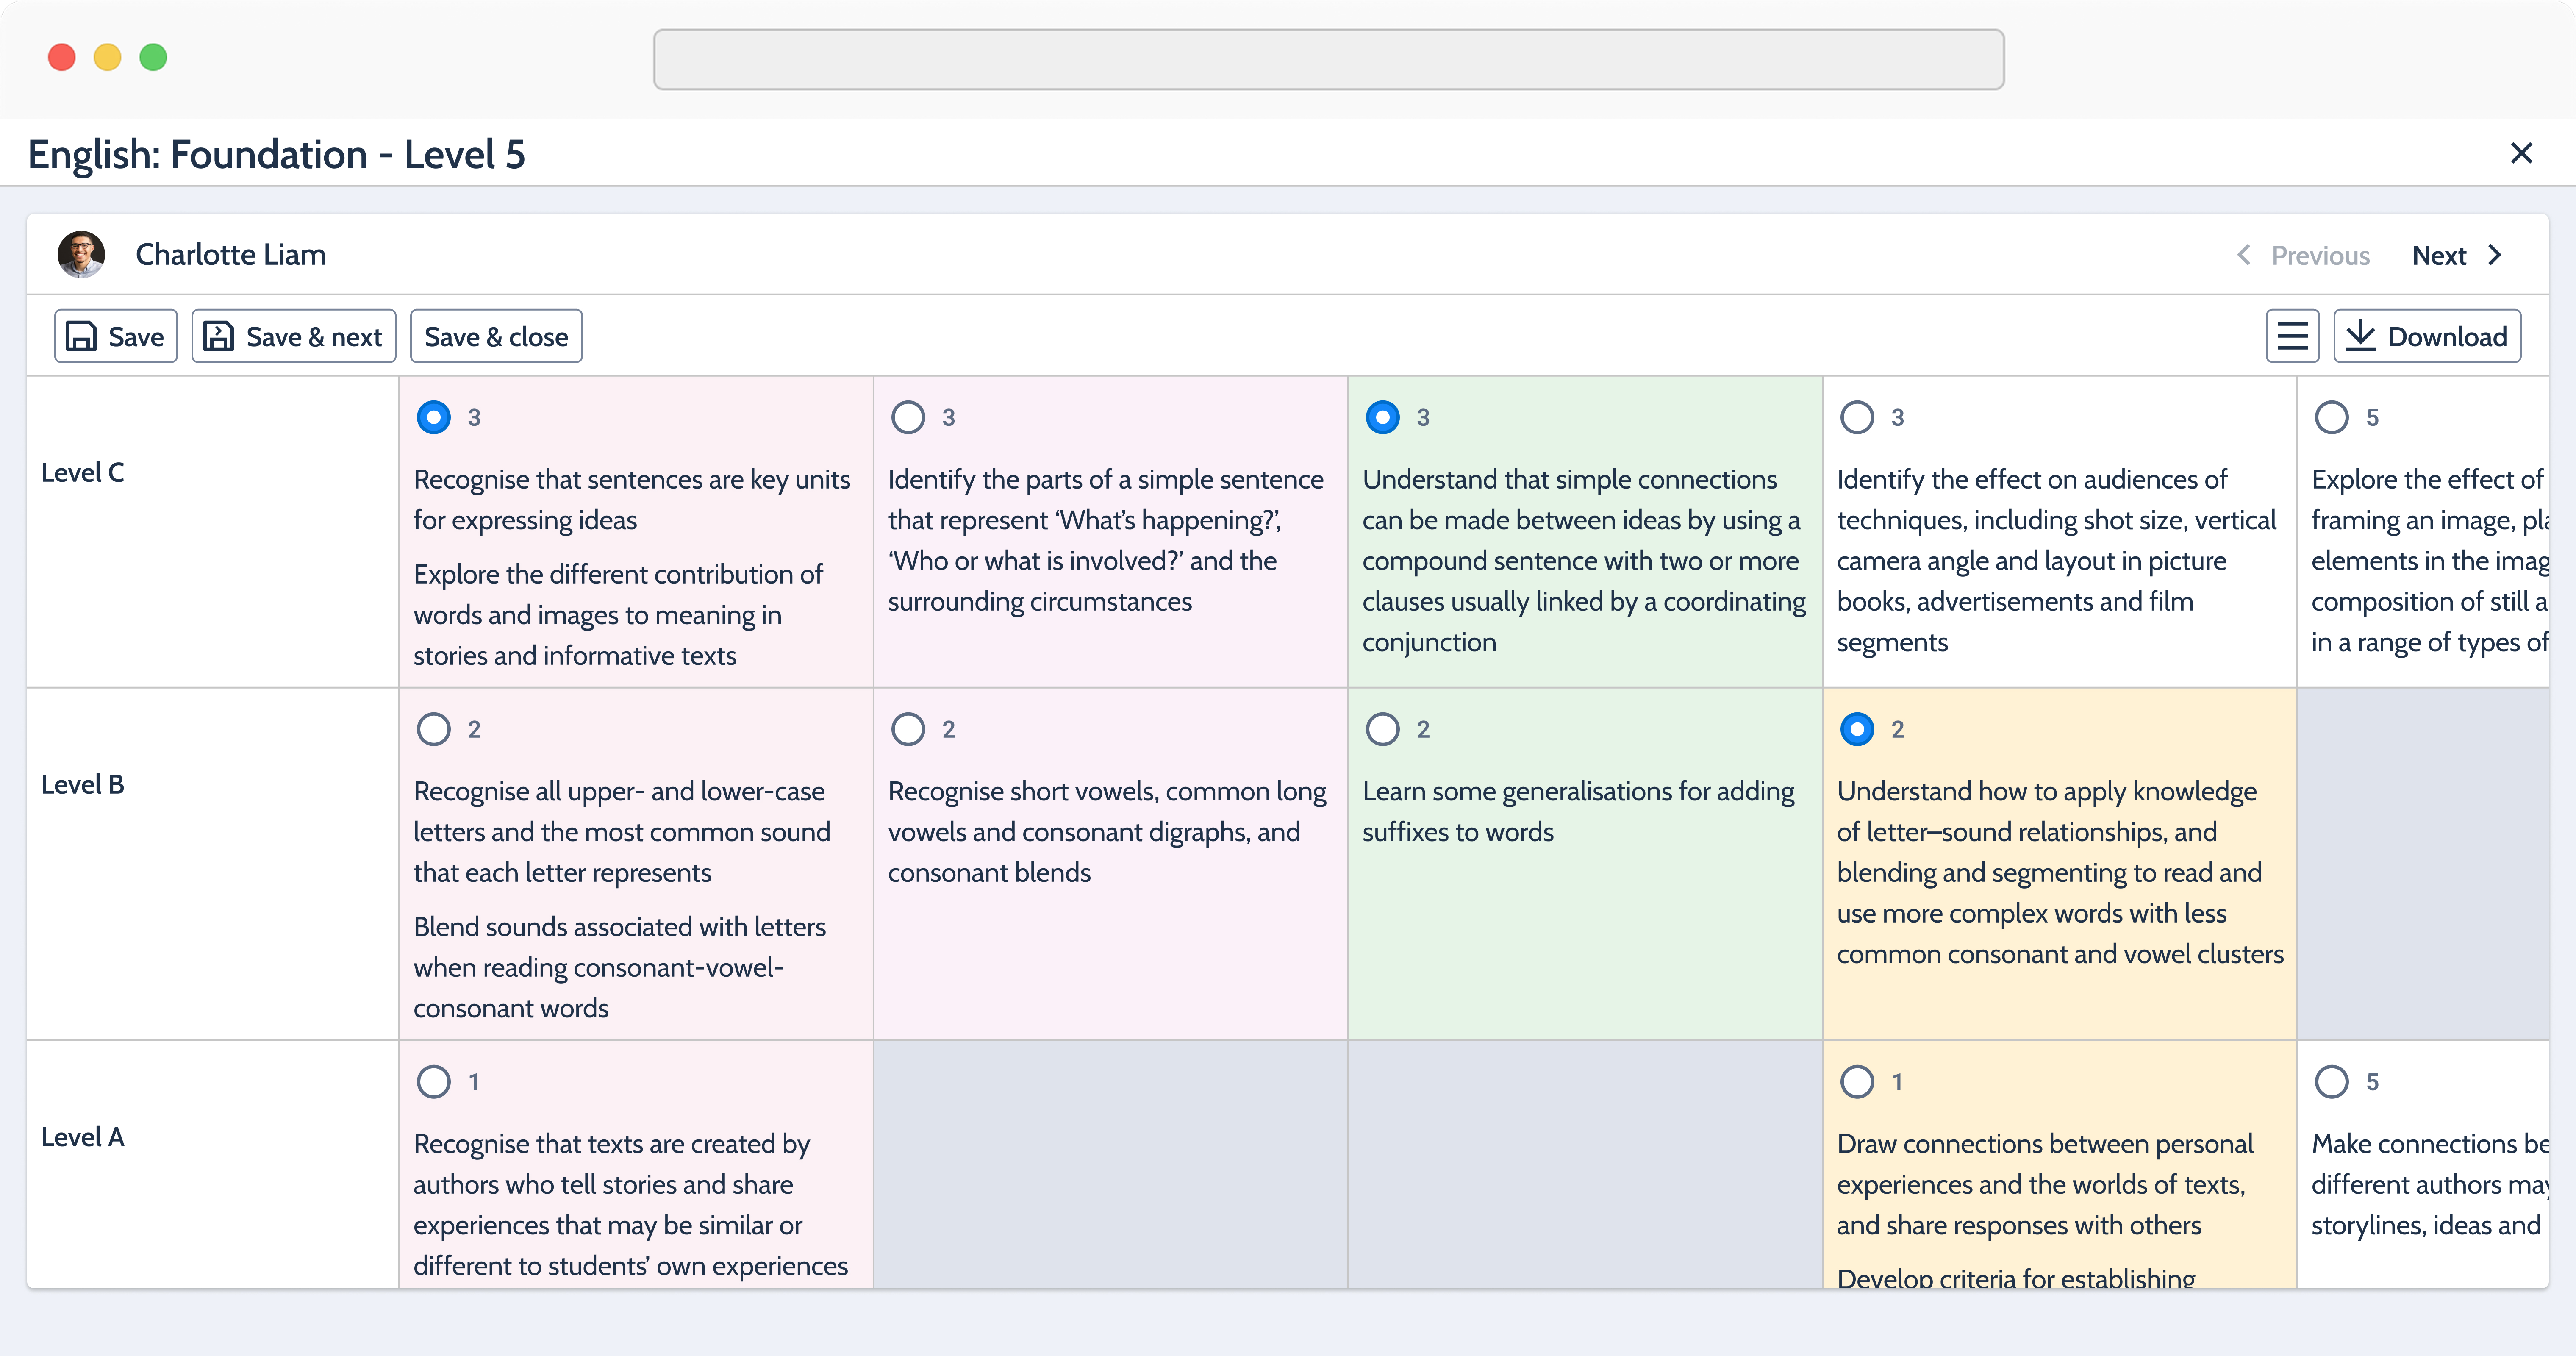The width and height of the screenshot is (2576, 1356).
Task: Select radio 3 for 'Understand that simple connections'
Action: (x=1382, y=417)
